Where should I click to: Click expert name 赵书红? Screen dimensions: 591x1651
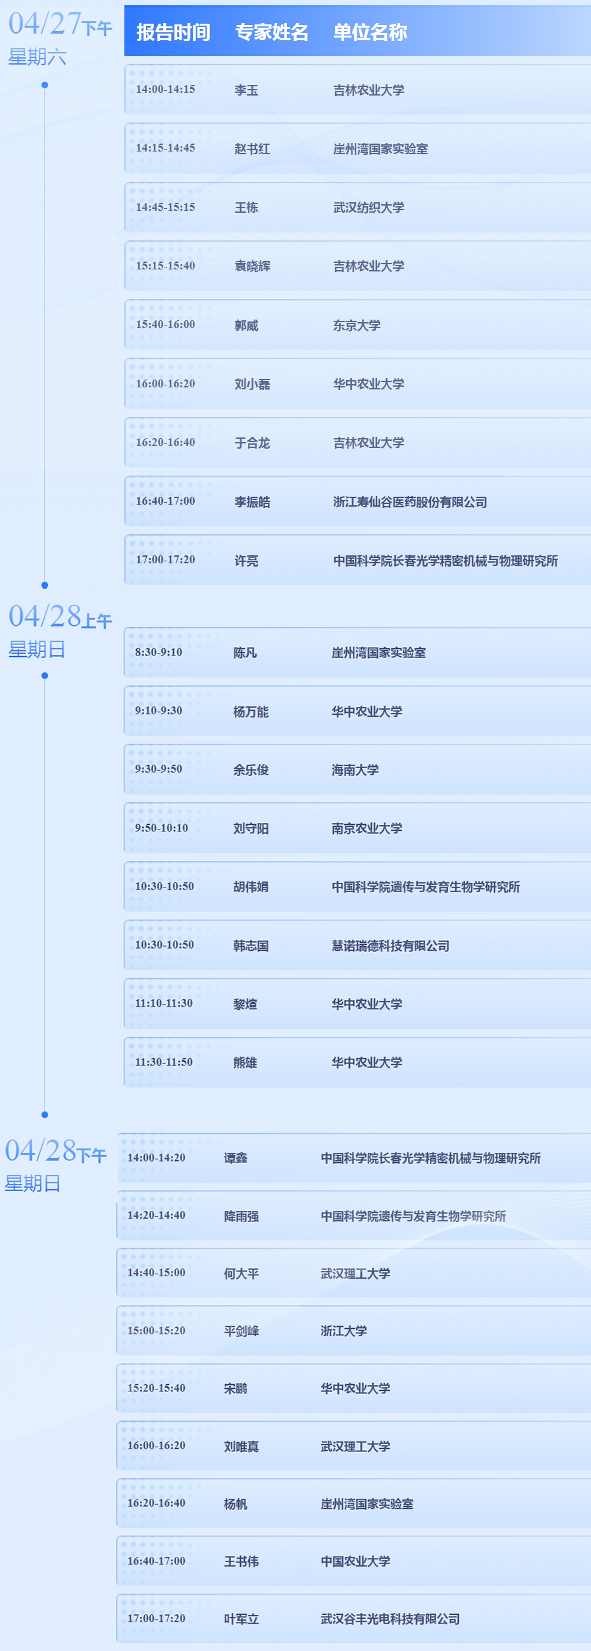(252, 149)
